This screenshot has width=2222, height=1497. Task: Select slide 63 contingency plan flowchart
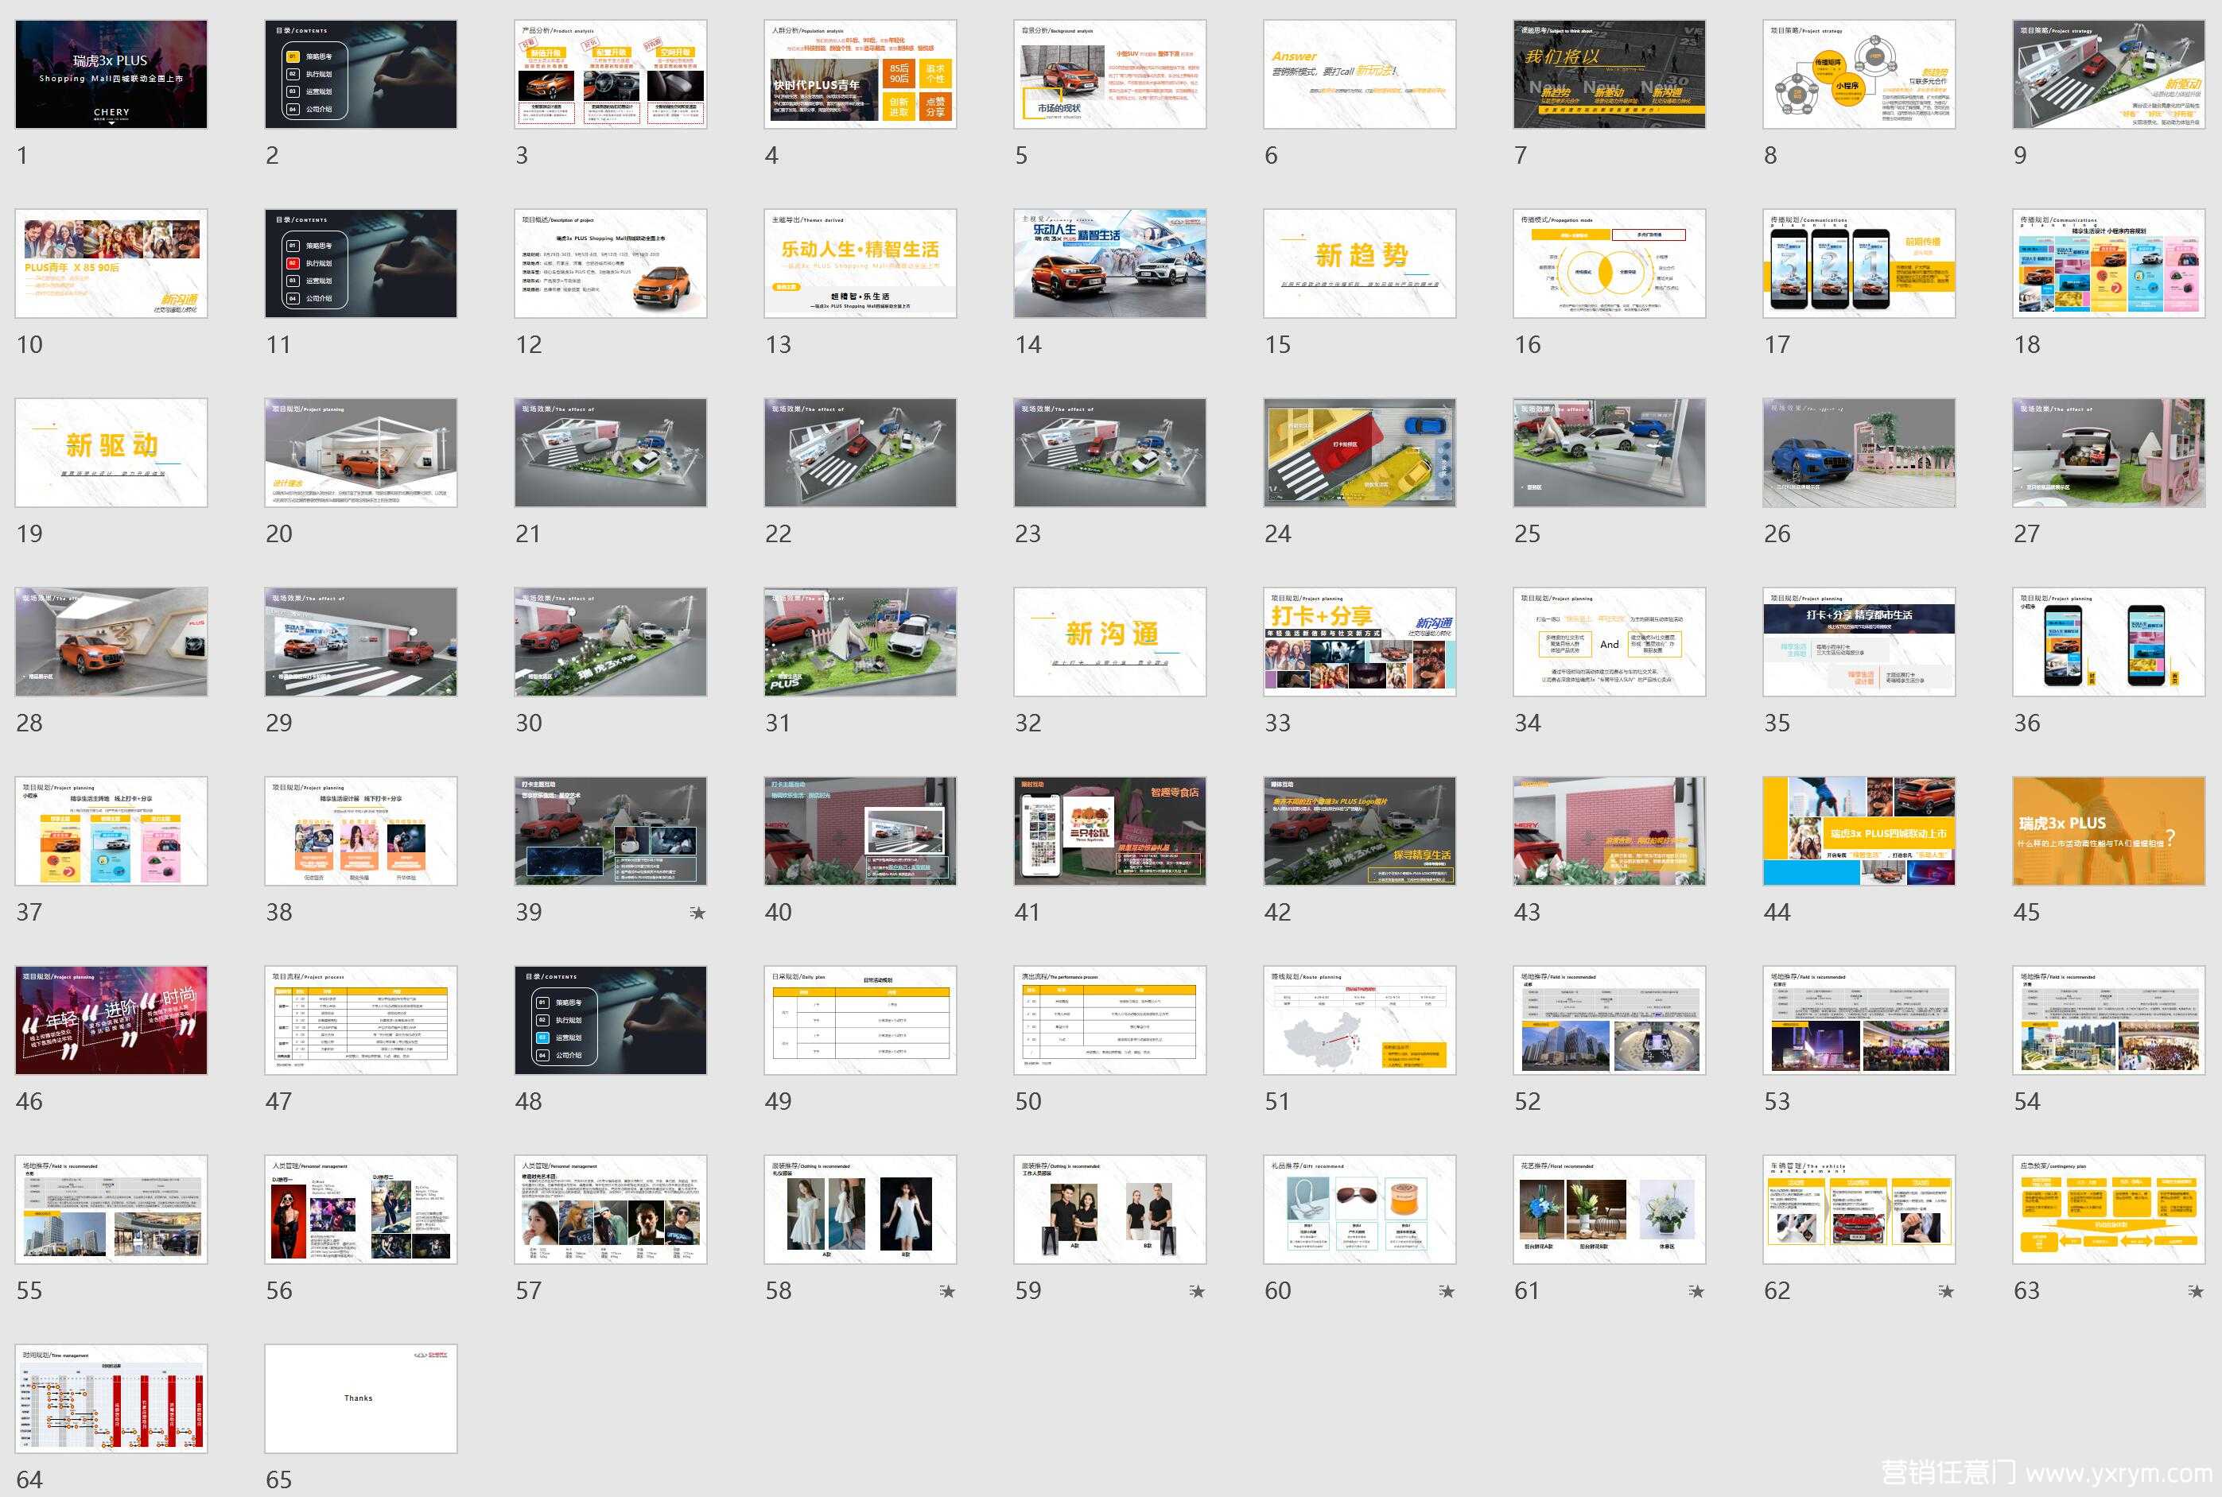coord(2109,1208)
